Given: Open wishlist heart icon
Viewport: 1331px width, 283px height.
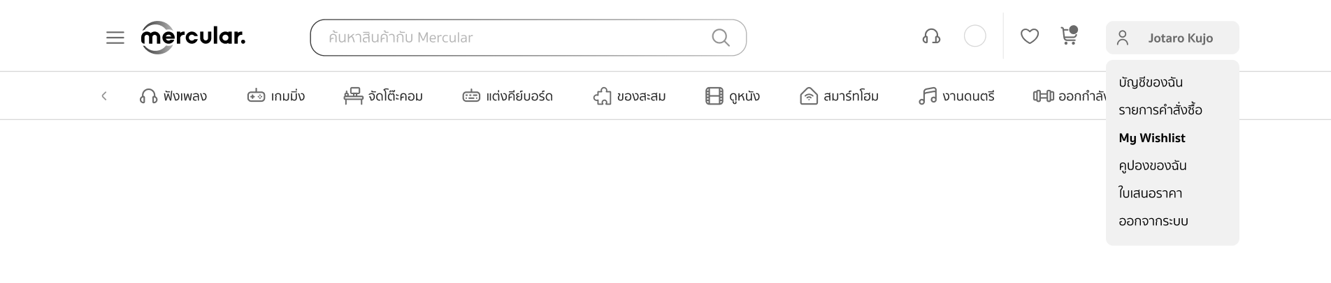Looking at the screenshot, I should [x=1030, y=36].
